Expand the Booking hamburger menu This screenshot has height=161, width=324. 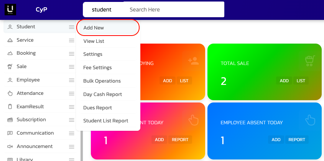pyautogui.click(x=72, y=54)
